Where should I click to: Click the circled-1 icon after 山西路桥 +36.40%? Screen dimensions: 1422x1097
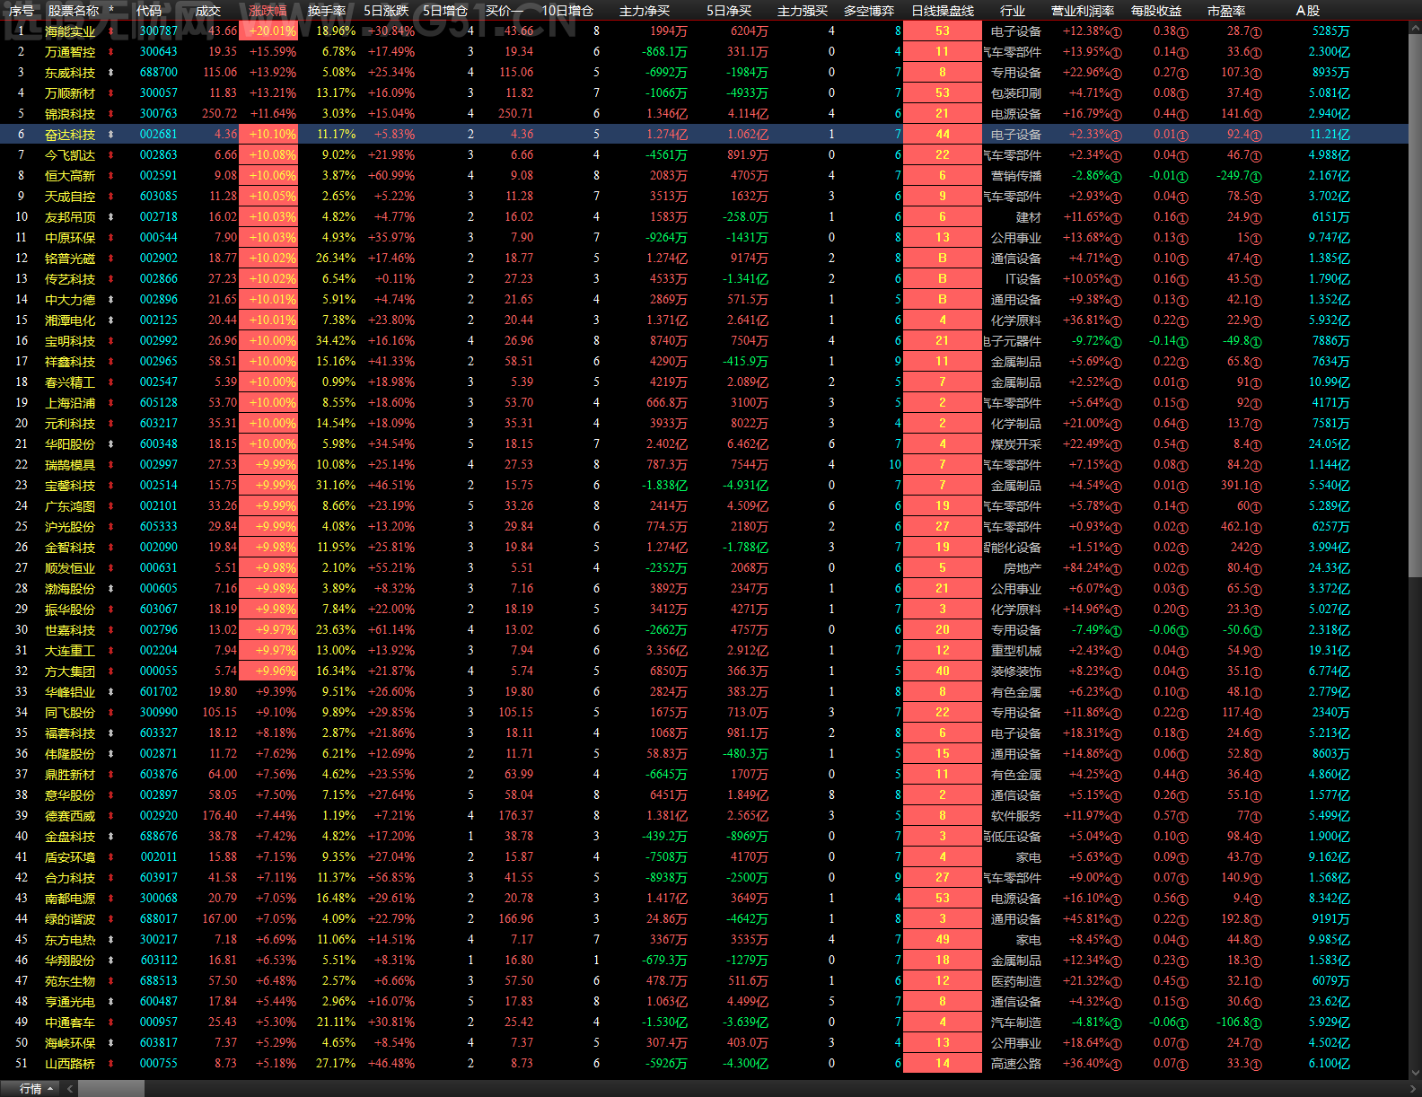(x=1116, y=1065)
